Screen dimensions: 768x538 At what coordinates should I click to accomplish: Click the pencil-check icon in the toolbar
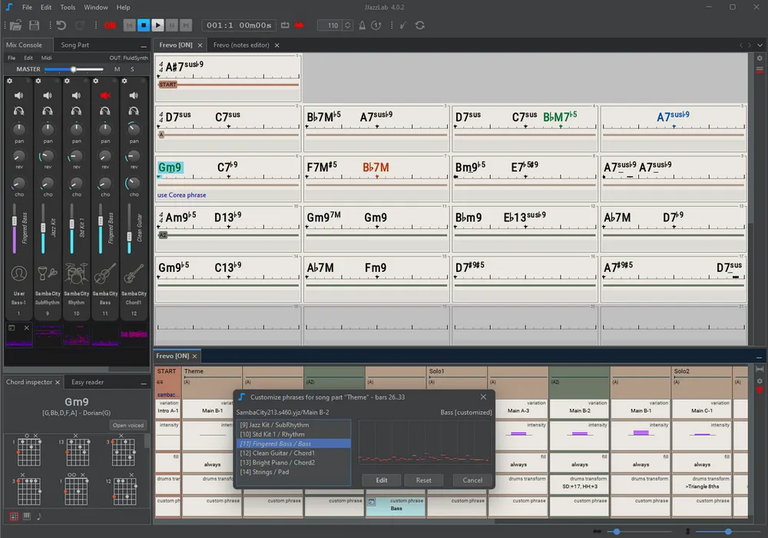pyautogui.click(x=403, y=25)
